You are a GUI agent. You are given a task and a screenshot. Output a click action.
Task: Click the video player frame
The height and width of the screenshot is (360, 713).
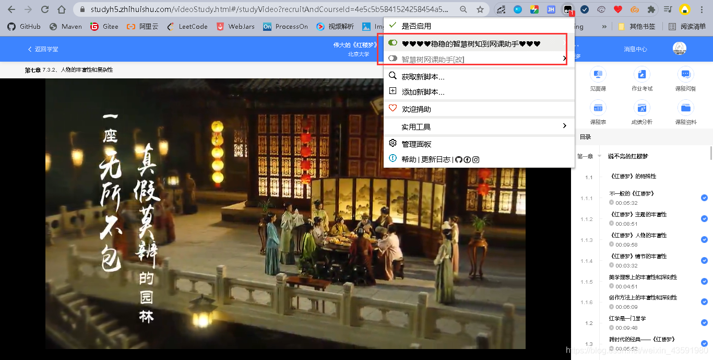(x=285, y=213)
